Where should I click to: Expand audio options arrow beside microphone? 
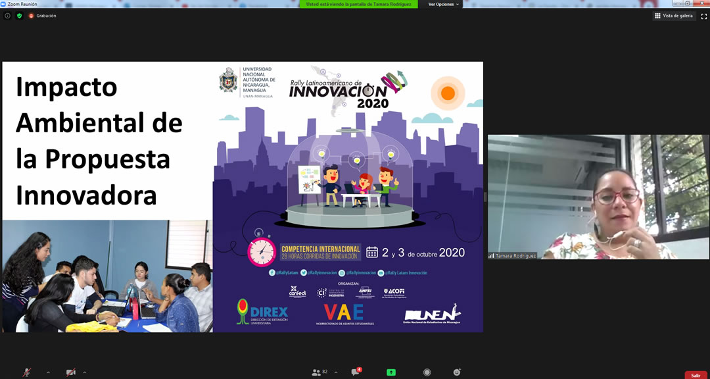click(49, 372)
